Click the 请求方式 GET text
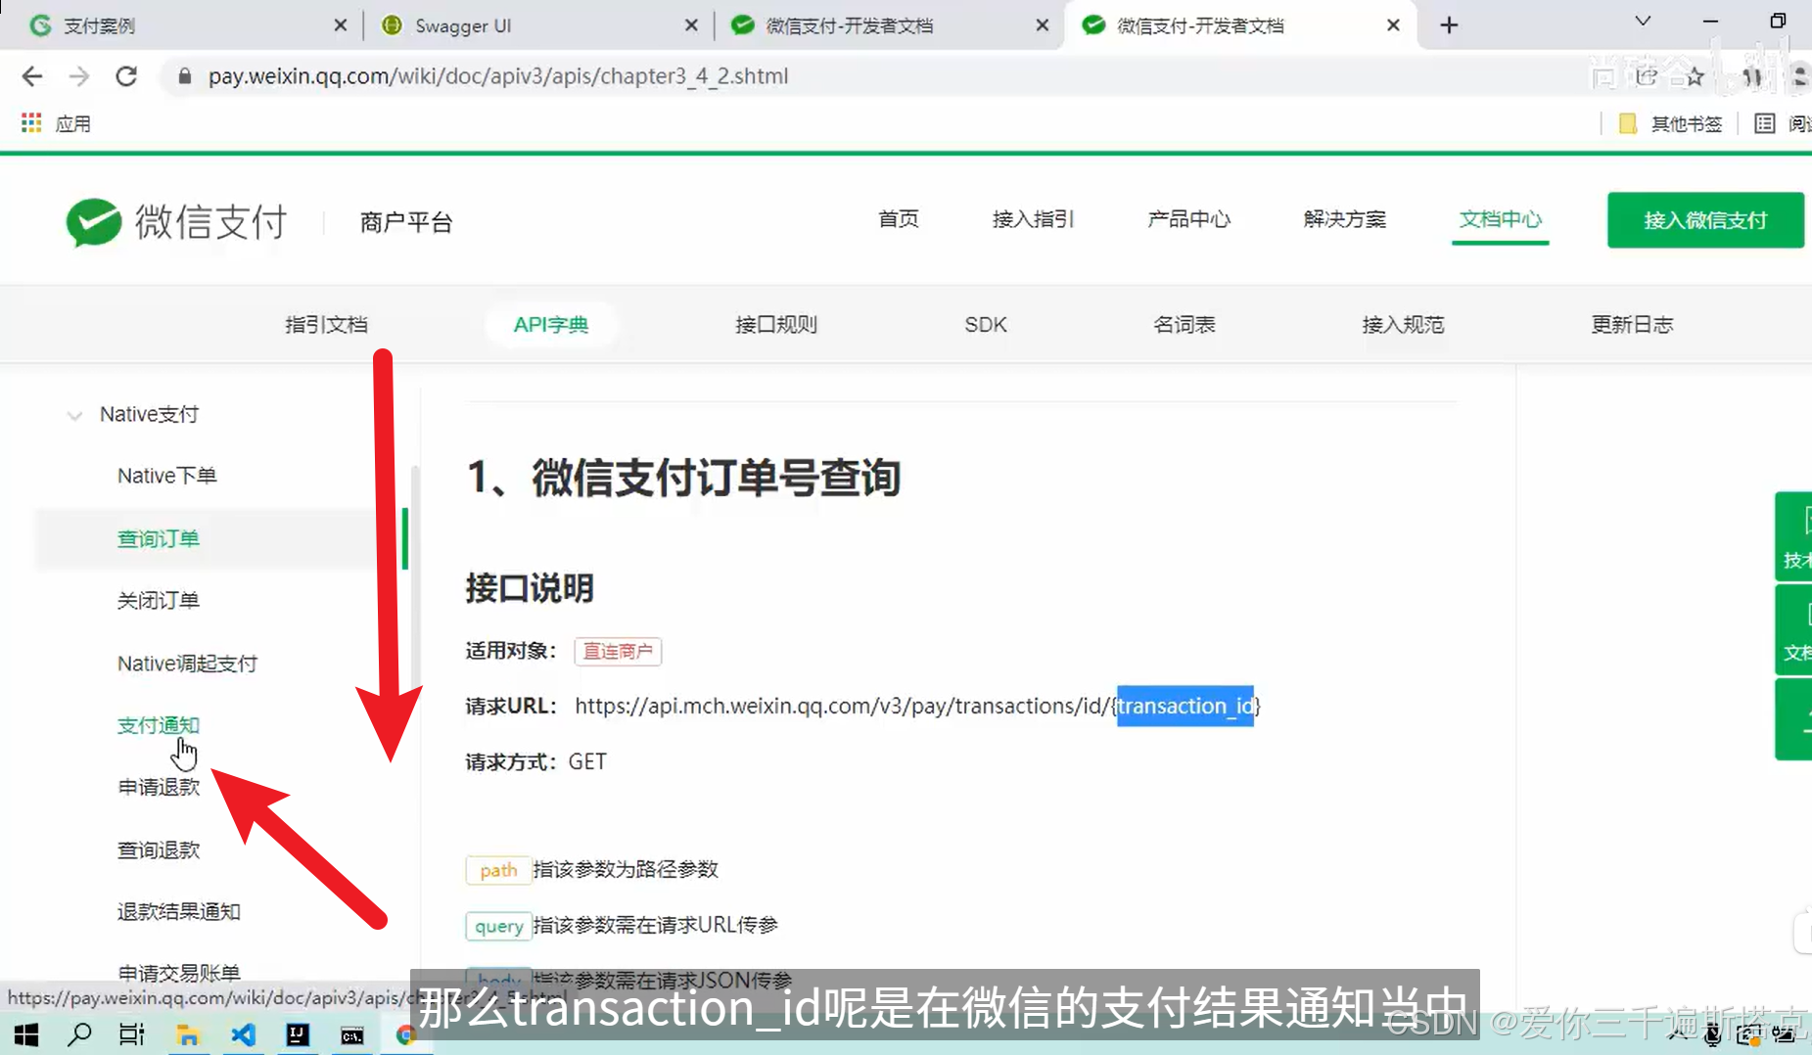The image size is (1812, 1055). tap(536, 762)
